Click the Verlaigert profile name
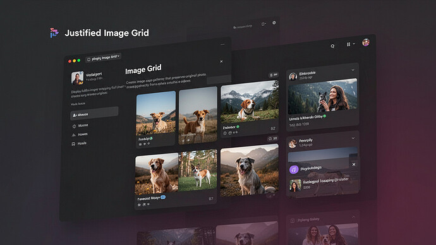Screen dimensions: 436x245 click(94, 75)
